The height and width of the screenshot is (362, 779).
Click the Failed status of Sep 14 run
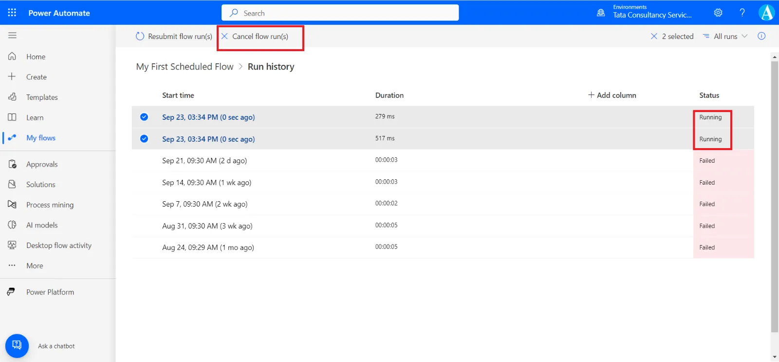(x=707, y=183)
